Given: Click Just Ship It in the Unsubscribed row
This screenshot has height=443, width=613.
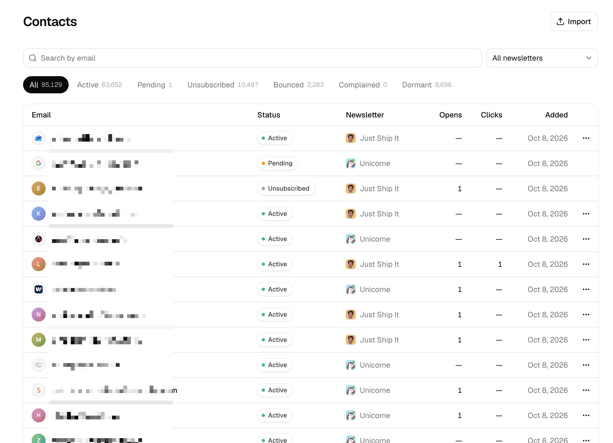Looking at the screenshot, I should pyautogui.click(x=372, y=189).
